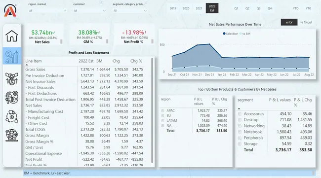The width and height of the screenshot is (321, 178).
Task: Click the Net Sales KPI card
Action: pyautogui.click(x=42, y=35)
